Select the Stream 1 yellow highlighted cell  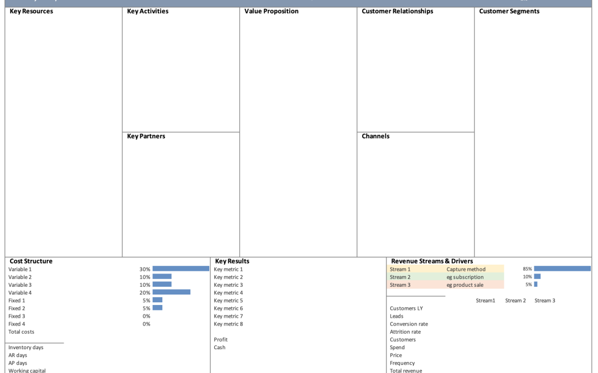[400, 269]
